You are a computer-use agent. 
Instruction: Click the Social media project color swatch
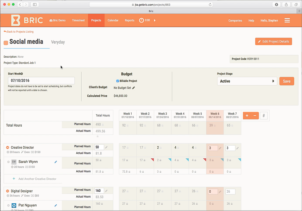6,43
